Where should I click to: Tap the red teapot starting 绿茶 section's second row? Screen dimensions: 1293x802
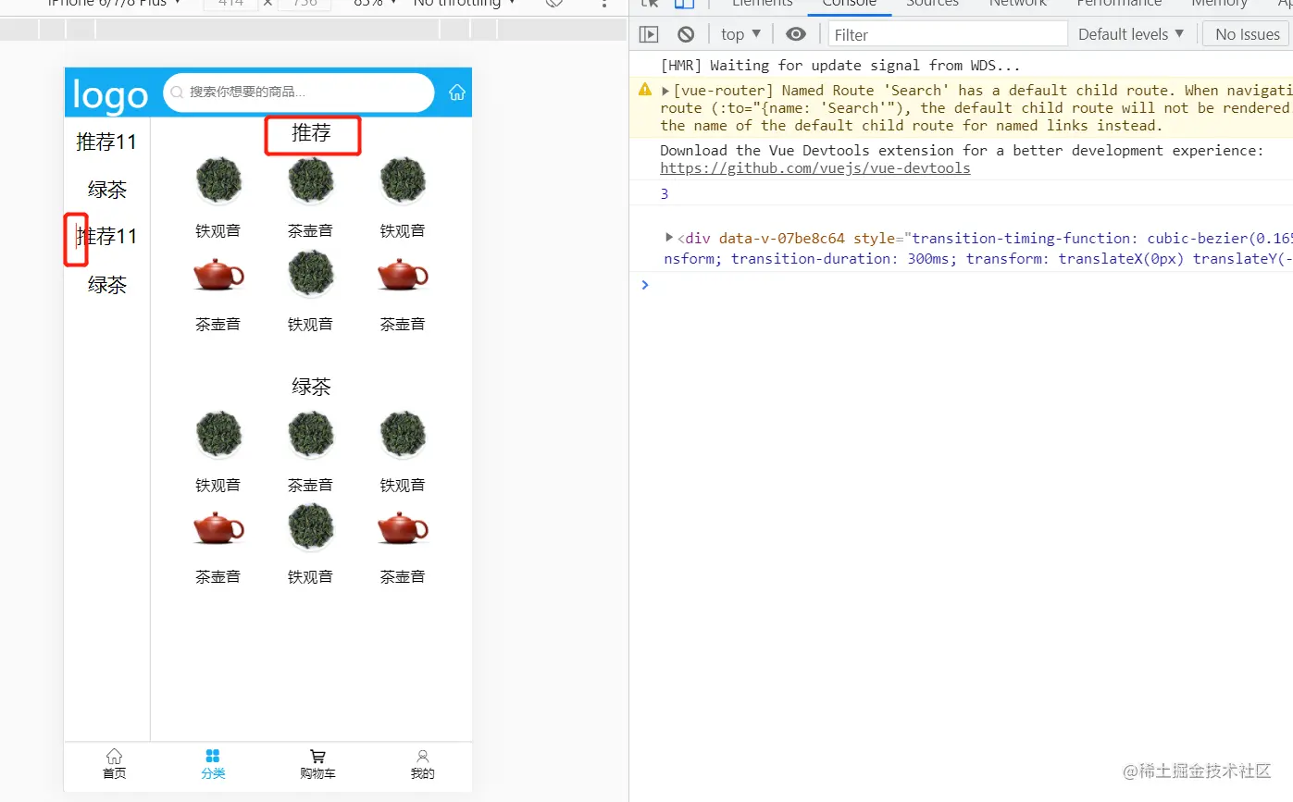coord(218,527)
